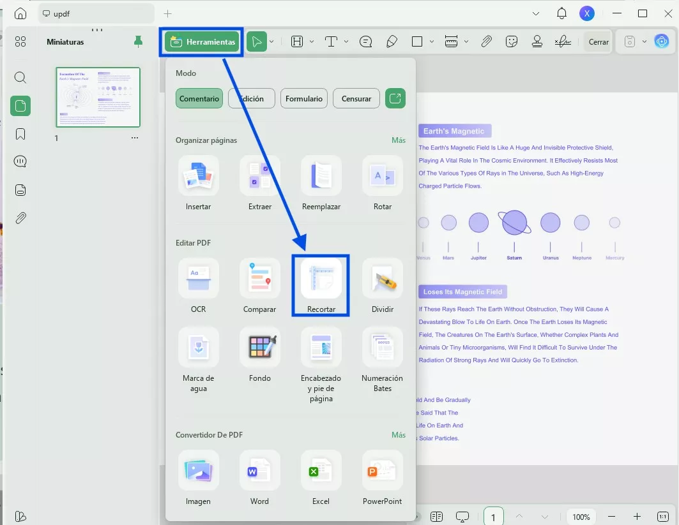Expand the measurement tool dropdown arrow
Screen dimensions: 679x525
coord(466,41)
